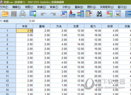Click 年级 cell 3.00 in row 8
Viewport: 131px width, 95px height.
pos(25,62)
